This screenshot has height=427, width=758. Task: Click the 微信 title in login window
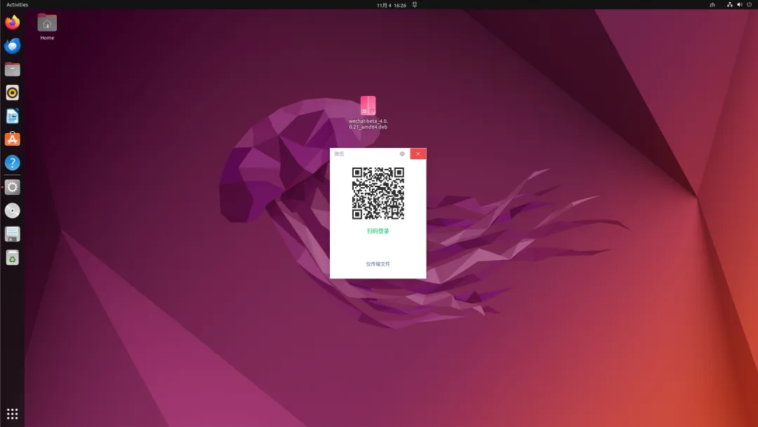(340, 154)
